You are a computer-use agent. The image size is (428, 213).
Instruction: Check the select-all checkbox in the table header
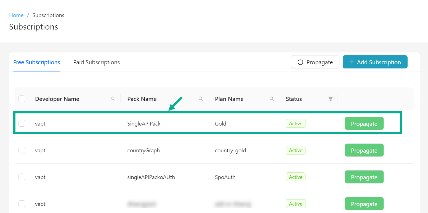[22, 98]
